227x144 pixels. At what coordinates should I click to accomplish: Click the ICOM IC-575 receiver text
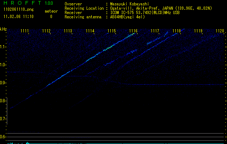coord(145,13)
